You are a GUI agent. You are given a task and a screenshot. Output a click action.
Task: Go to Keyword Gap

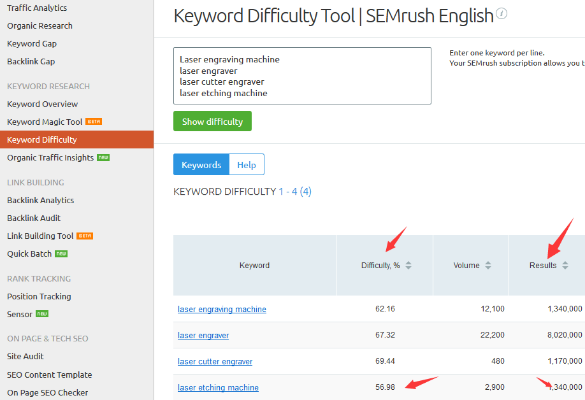(32, 43)
